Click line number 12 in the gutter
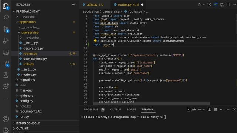The width and height of the screenshot is (237, 133). point(86,55)
